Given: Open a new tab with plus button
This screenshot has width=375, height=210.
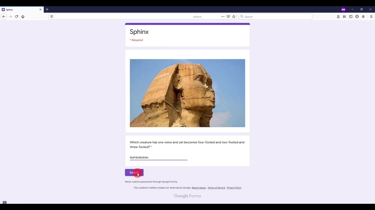Looking at the screenshot, I should (x=47, y=10).
